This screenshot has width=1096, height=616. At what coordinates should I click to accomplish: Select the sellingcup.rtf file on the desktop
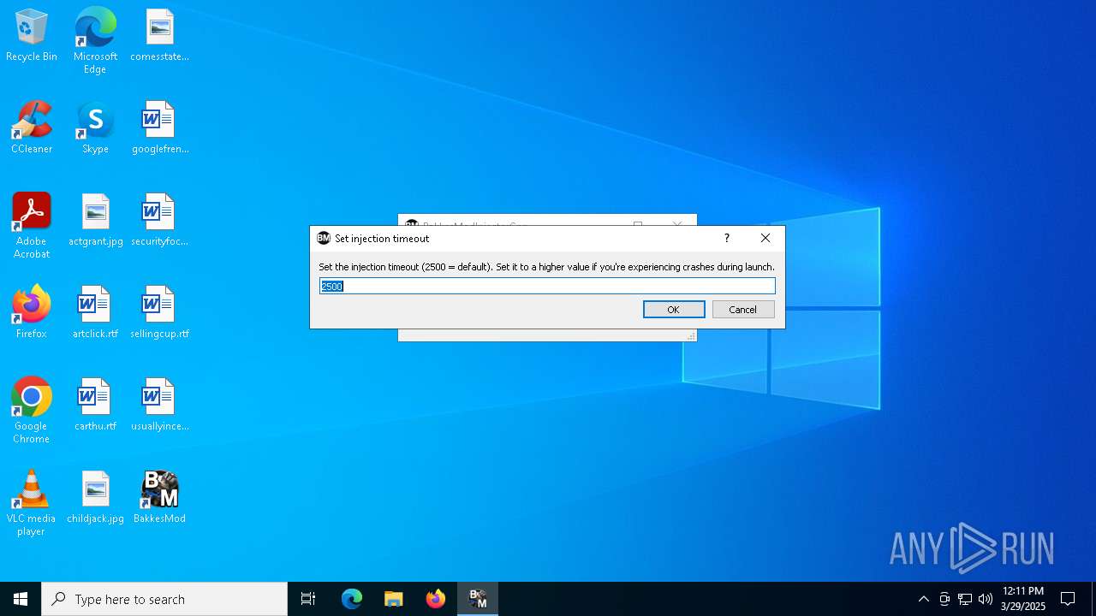coord(159,313)
